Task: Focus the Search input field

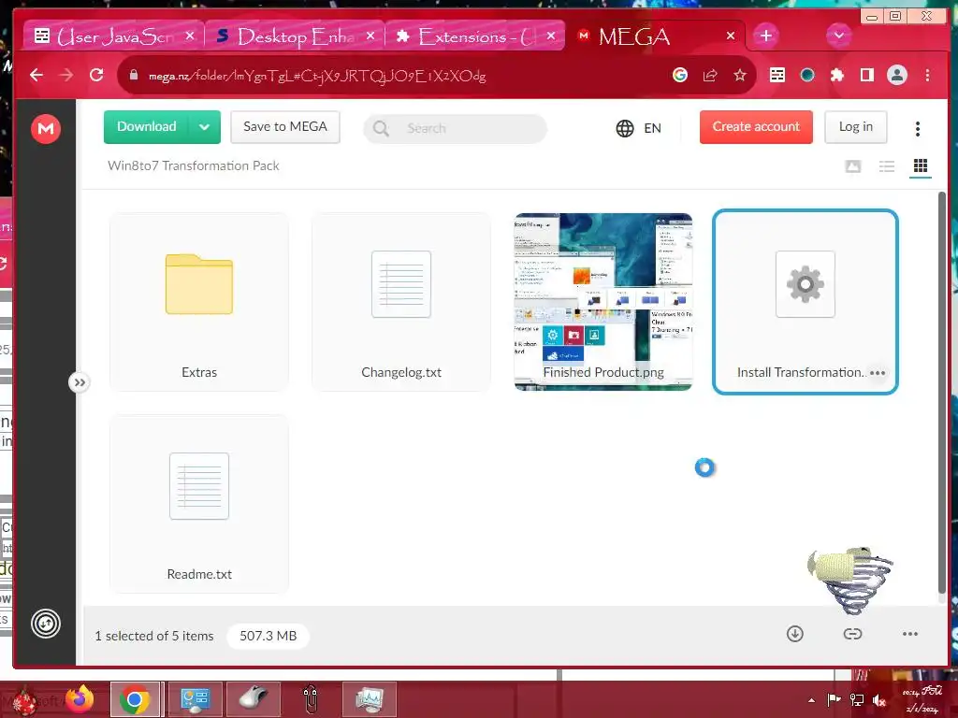Action: click(456, 128)
